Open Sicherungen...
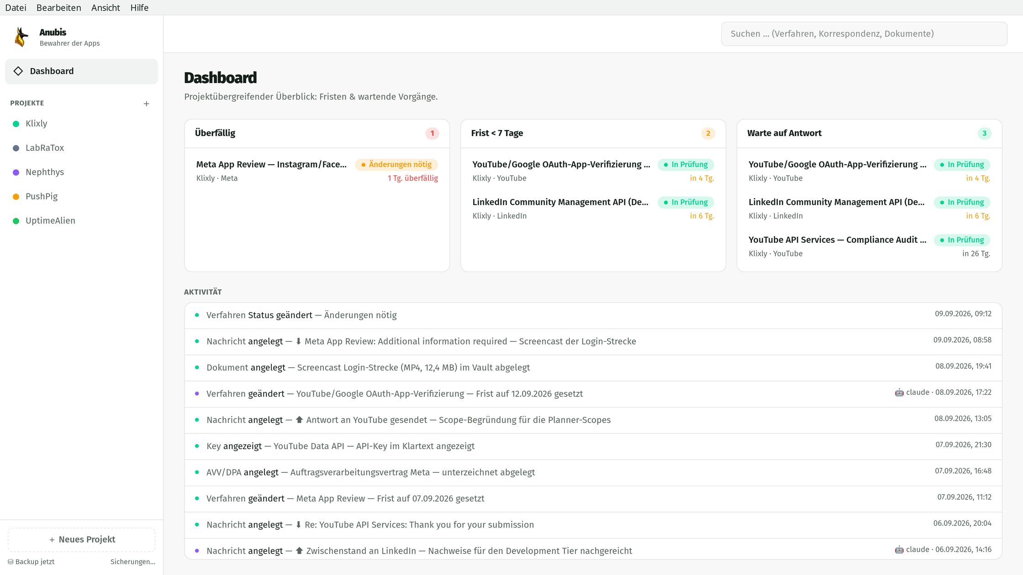Screen dimensions: 1023x575 [132, 562]
